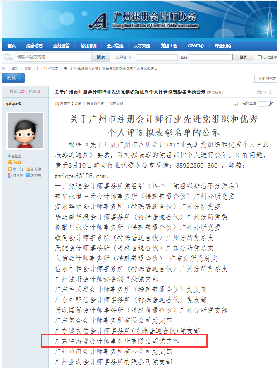
Task: Open the 考试培训 nav item
Action: click(x=88, y=46)
